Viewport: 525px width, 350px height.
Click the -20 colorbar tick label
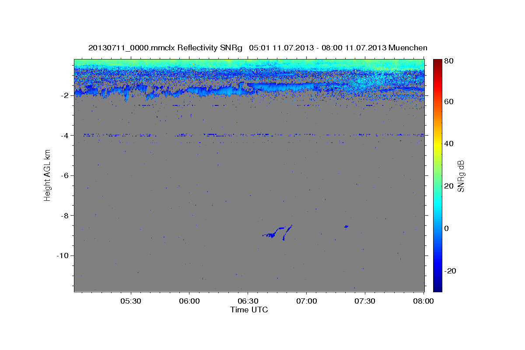(451, 271)
